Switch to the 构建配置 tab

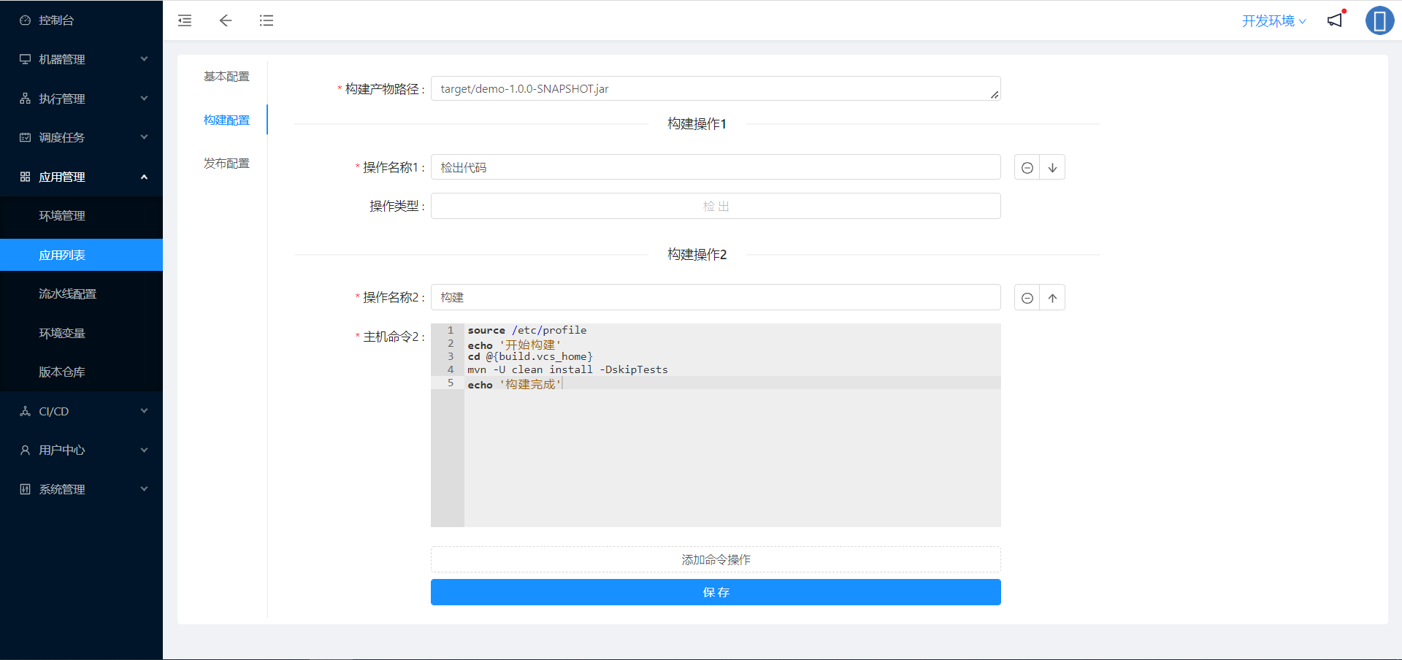[226, 120]
